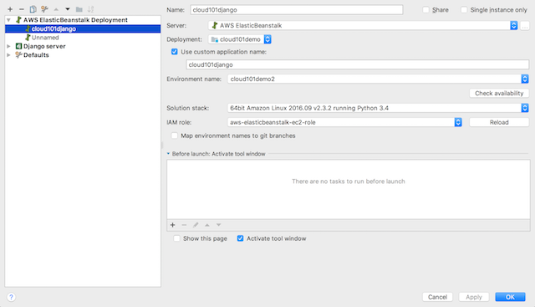Open Server dropdown AWS ElasticBeanstalk
This screenshot has height=307, width=535.
pyautogui.click(x=363, y=26)
